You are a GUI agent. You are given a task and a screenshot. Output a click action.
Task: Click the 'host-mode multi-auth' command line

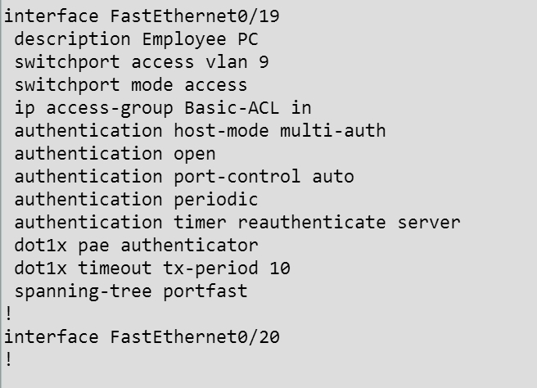201,131
